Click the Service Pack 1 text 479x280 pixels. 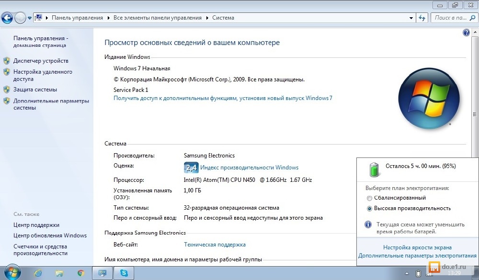point(131,90)
